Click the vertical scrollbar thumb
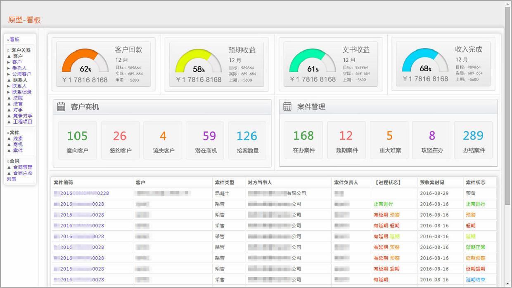Image resolution: width=512 pixels, height=288 pixels. click(x=508, y=105)
